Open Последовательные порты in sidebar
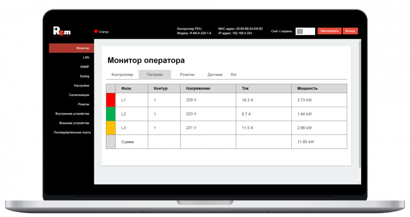410x217 pixels. [72, 132]
